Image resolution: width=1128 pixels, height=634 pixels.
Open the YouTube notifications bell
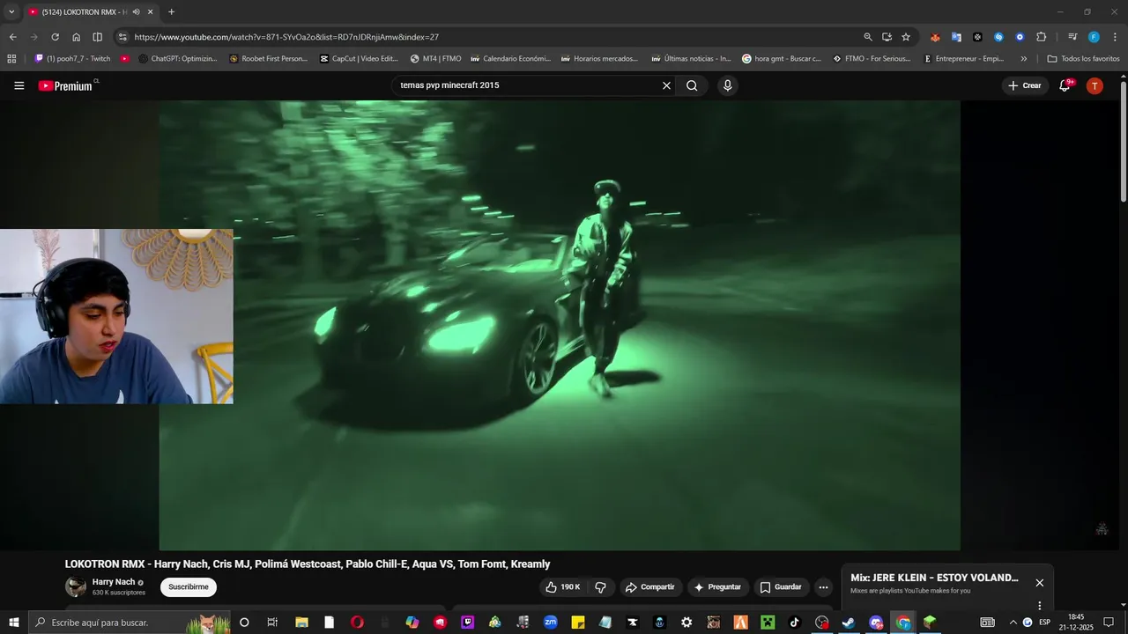click(1065, 85)
